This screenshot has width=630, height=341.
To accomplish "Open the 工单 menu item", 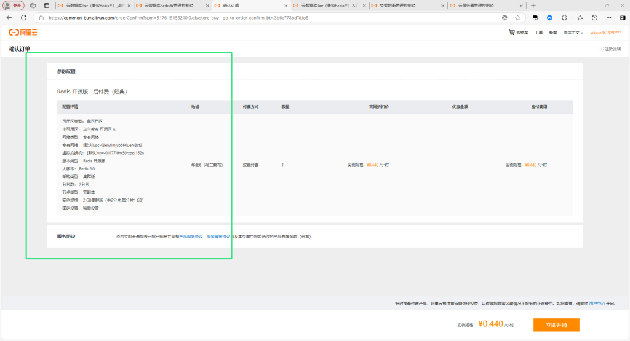I will (538, 33).
